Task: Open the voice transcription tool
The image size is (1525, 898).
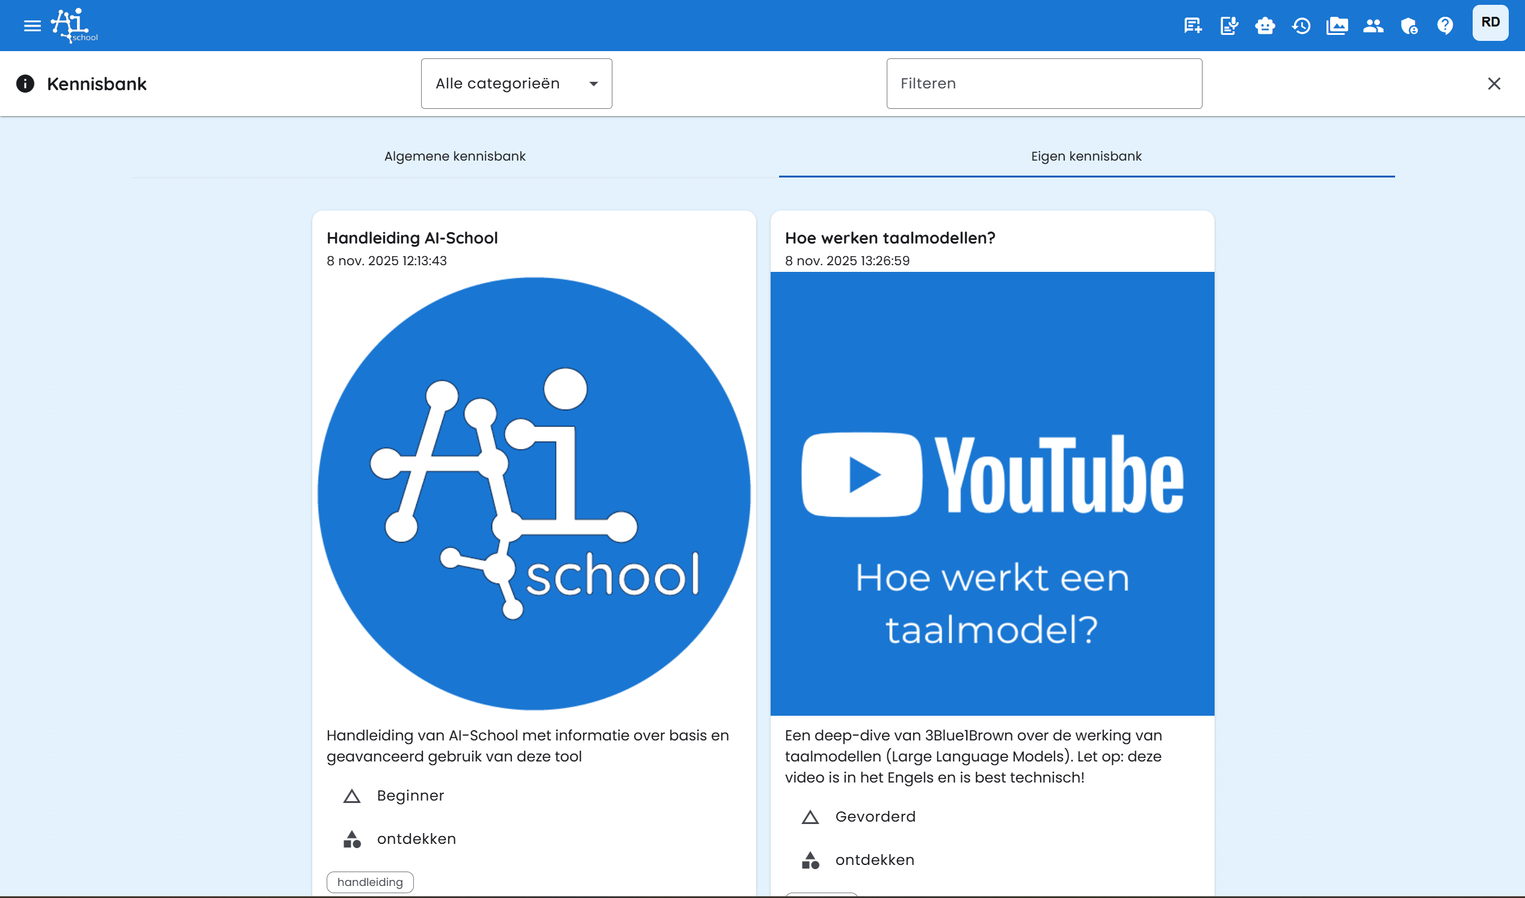Action: (x=1228, y=25)
